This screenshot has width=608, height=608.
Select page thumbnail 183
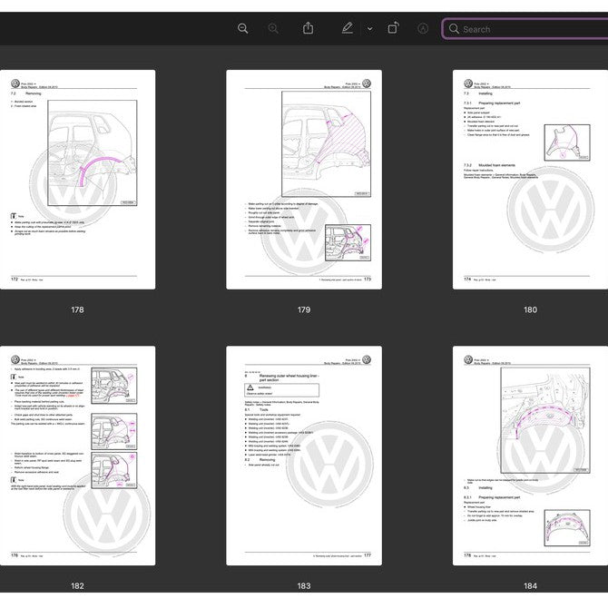[304, 456]
